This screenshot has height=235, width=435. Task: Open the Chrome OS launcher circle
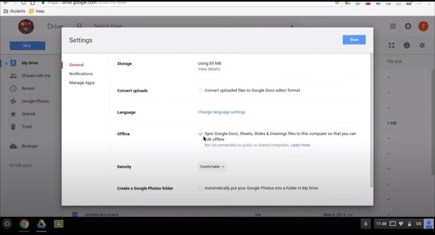7,224
